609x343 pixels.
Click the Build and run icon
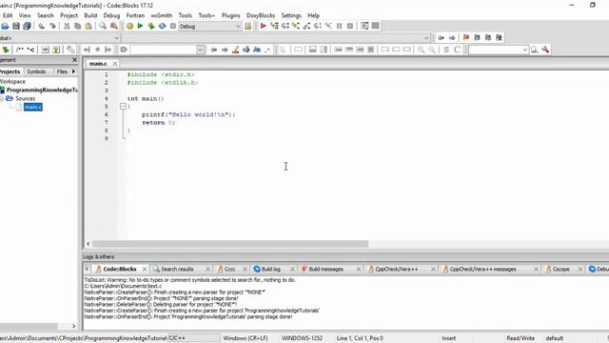click(x=151, y=26)
